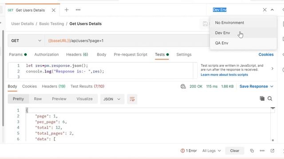
Task: Switch to the request Body tab
Action: point(102,54)
